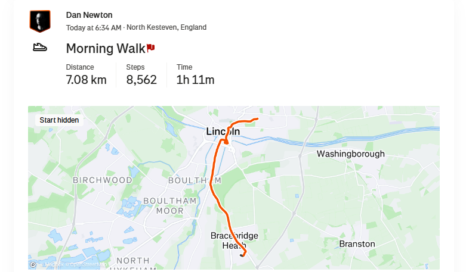Click the Mapbox logo icon on the map
The image size is (466, 272).
pyautogui.click(x=33, y=264)
